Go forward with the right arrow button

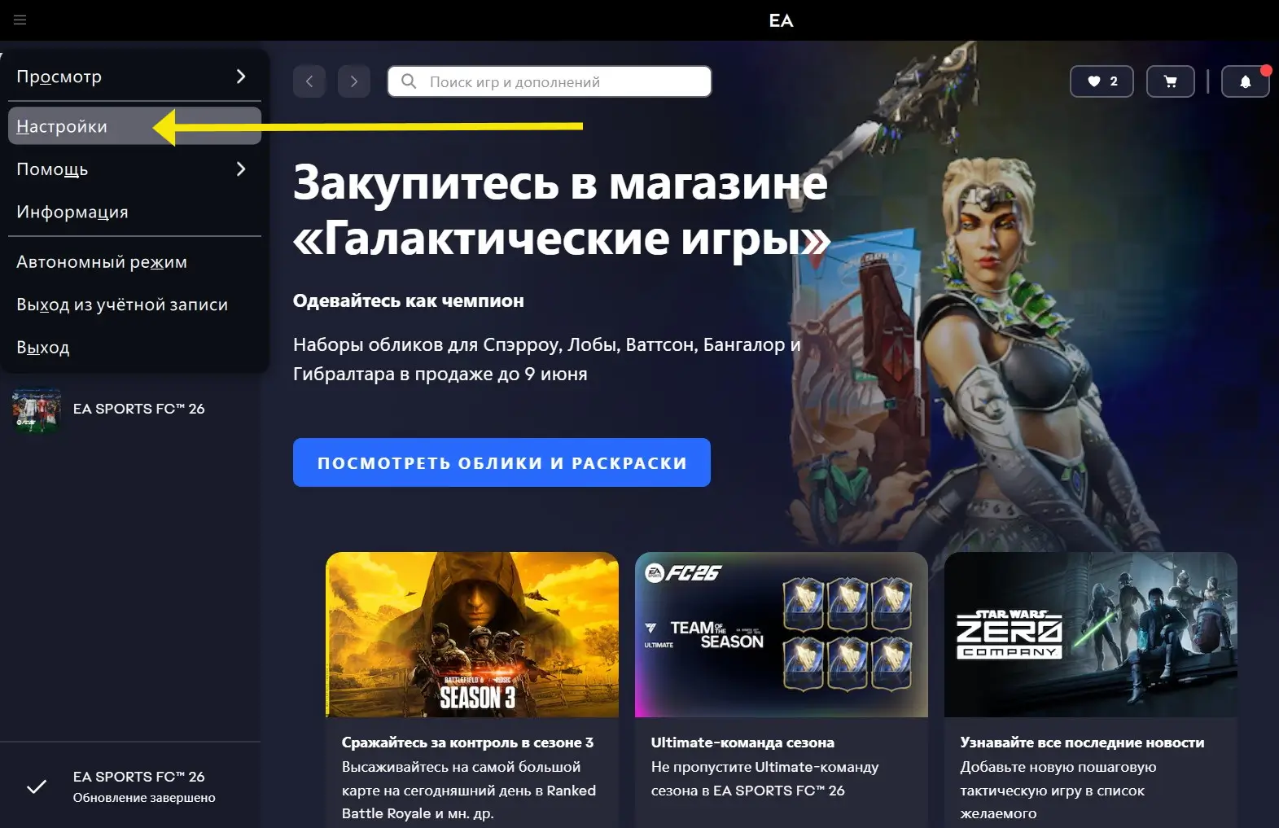354,81
